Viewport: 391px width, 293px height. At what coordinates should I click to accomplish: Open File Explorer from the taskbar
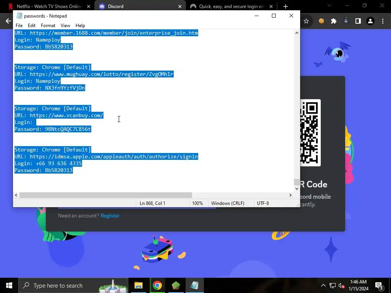coord(138,285)
